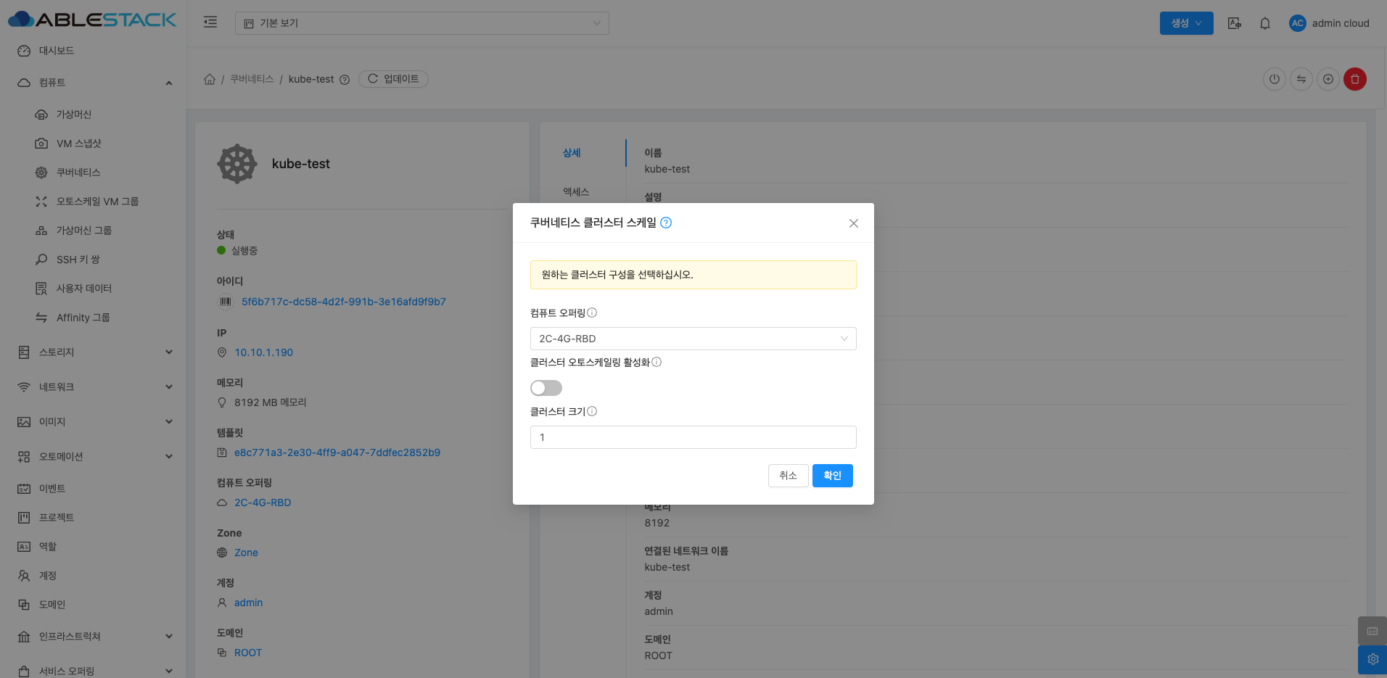
Task: Click the cluster size input field
Action: tap(693, 437)
